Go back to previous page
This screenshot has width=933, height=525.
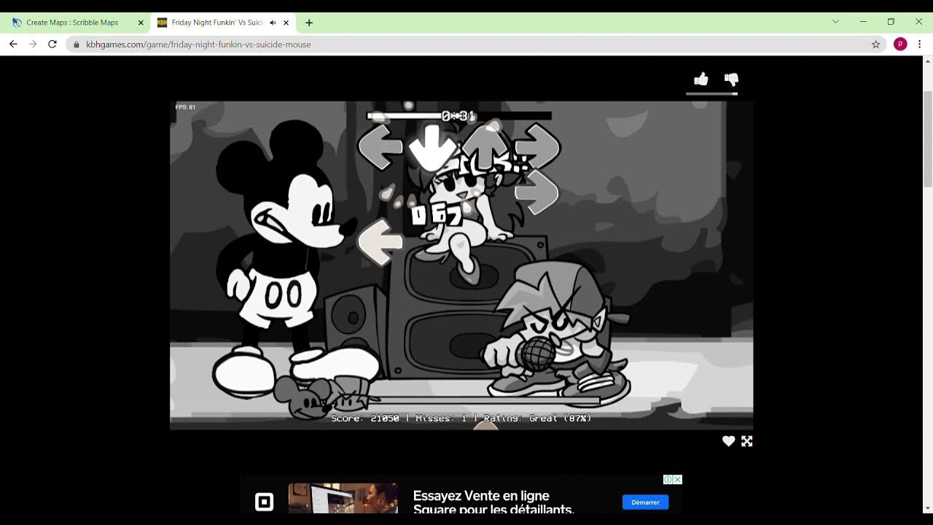13,44
